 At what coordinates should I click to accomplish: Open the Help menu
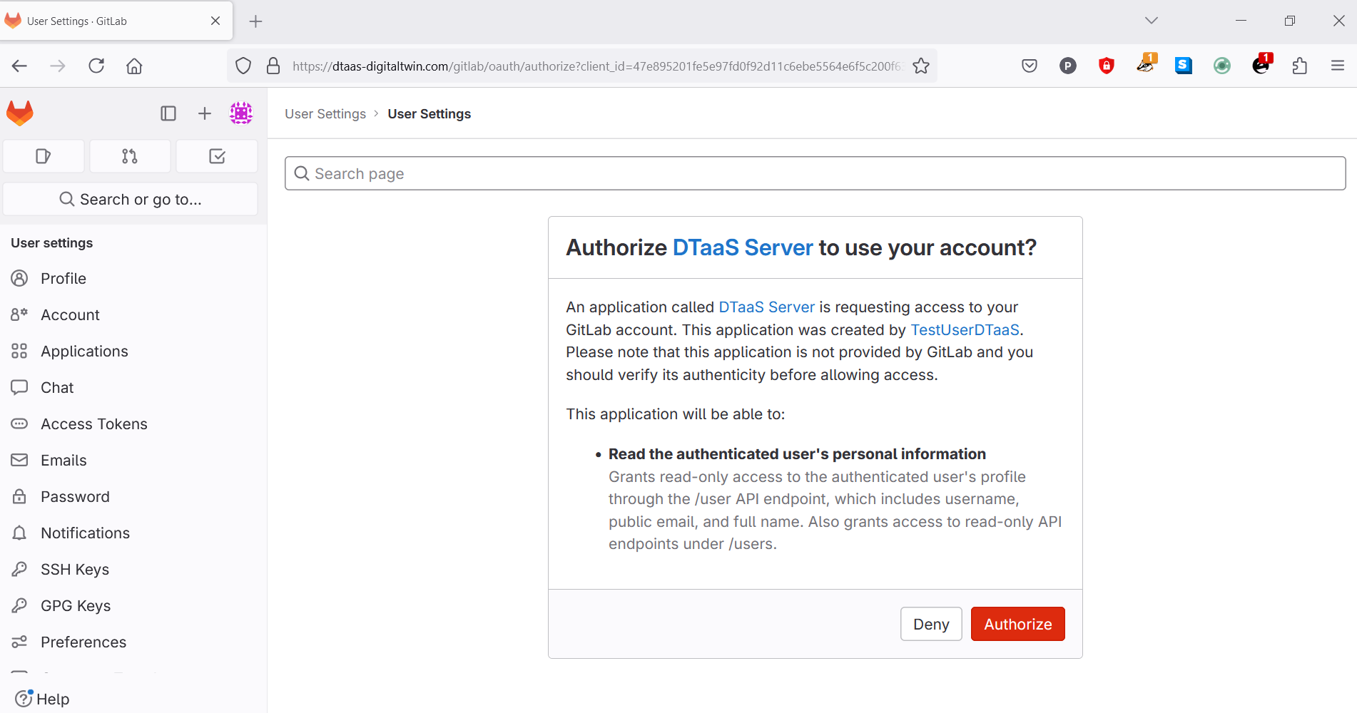coord(42,699)
